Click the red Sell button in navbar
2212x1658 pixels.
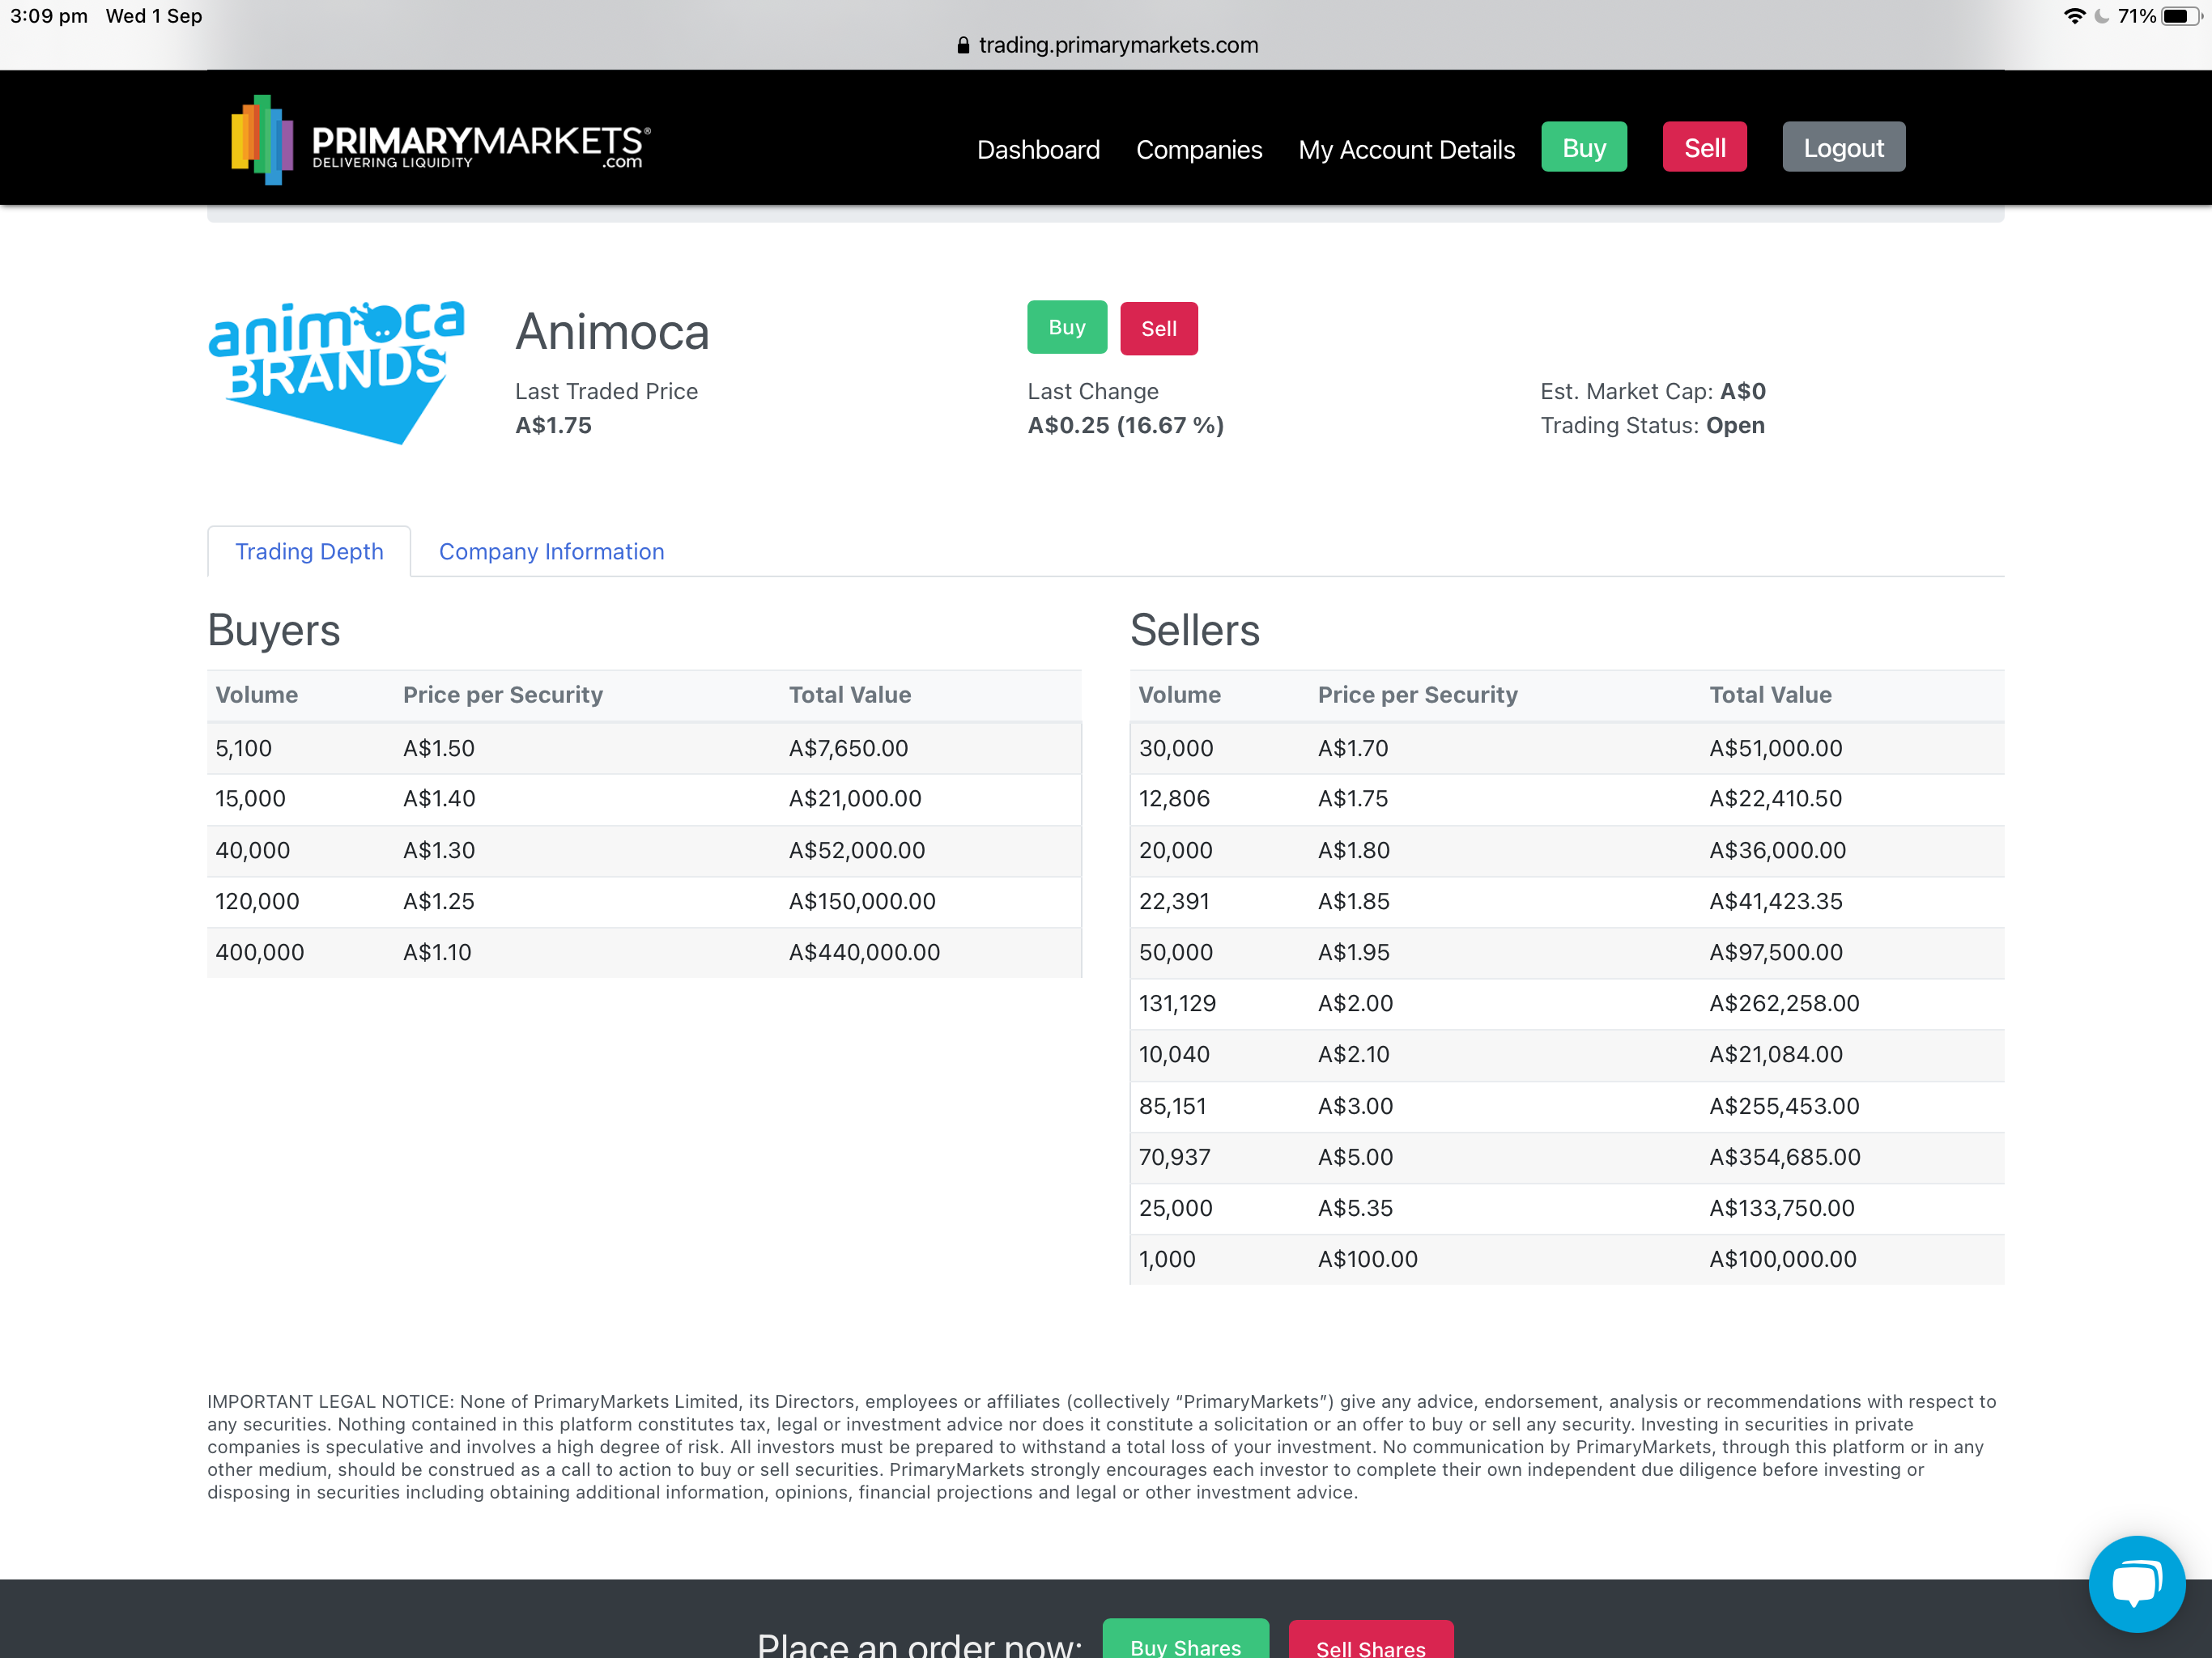click(x=1704, y=147)
